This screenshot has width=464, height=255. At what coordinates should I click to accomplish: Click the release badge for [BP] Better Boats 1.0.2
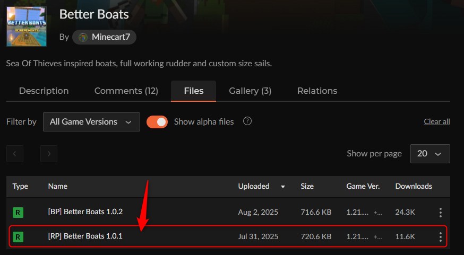click(x=18, y=212)
